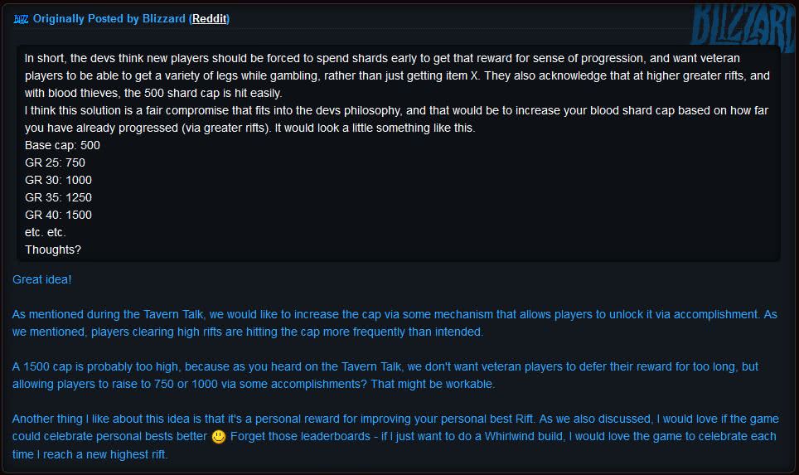Click the "GR 25: 750" line
This screenshot has width=799, height=475.
[x=55, y=162]
